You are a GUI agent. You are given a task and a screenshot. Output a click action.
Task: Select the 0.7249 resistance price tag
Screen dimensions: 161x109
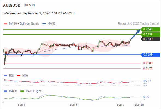150,29
